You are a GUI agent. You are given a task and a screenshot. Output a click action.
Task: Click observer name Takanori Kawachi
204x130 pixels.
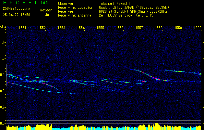coord(114,4)
